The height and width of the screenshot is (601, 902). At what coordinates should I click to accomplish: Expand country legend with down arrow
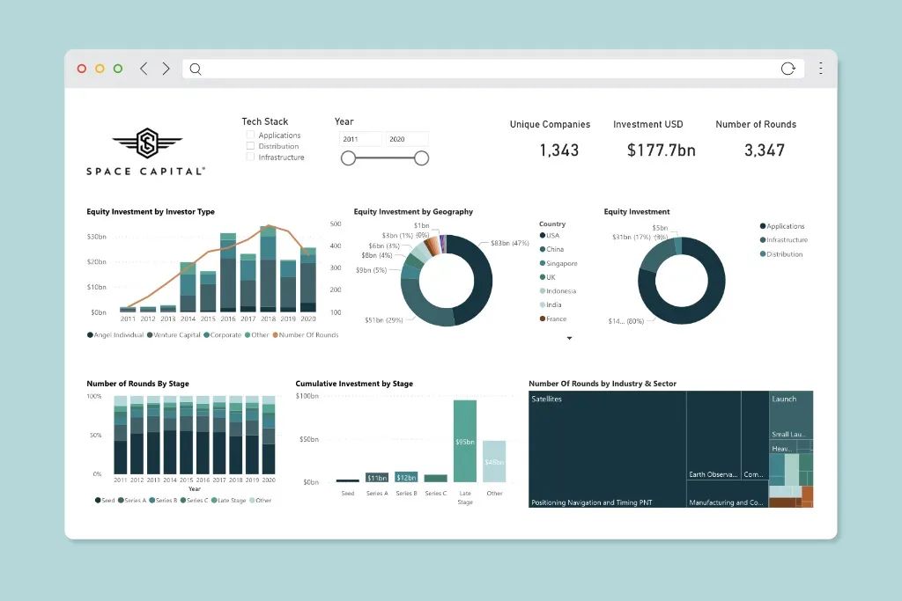tap(570, 338)
